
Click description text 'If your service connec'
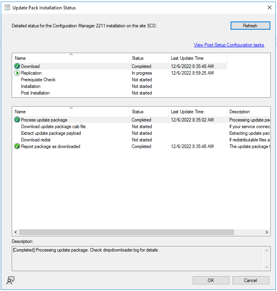(250, 127)
